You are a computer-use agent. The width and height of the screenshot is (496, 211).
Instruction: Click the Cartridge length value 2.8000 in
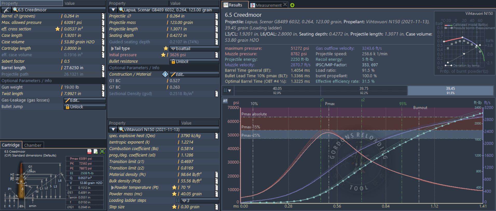72,48
